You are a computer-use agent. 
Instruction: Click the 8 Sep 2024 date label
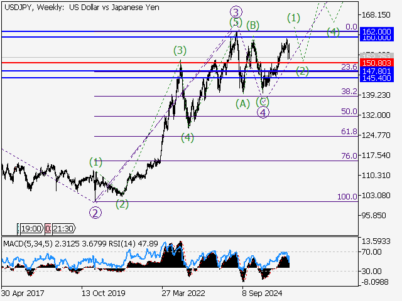click(261, 293)
